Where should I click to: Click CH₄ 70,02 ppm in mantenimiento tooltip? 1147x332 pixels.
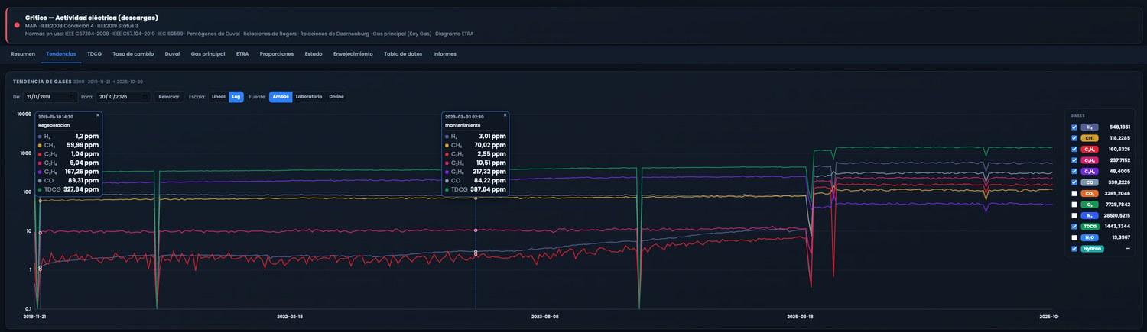476,145
